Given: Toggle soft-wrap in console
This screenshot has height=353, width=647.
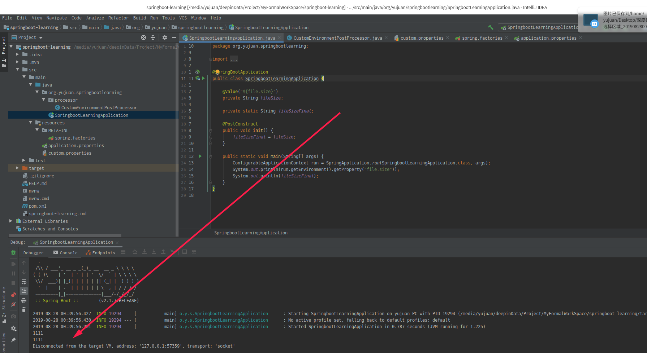Looking at the screenshot, I should [24, 282].
